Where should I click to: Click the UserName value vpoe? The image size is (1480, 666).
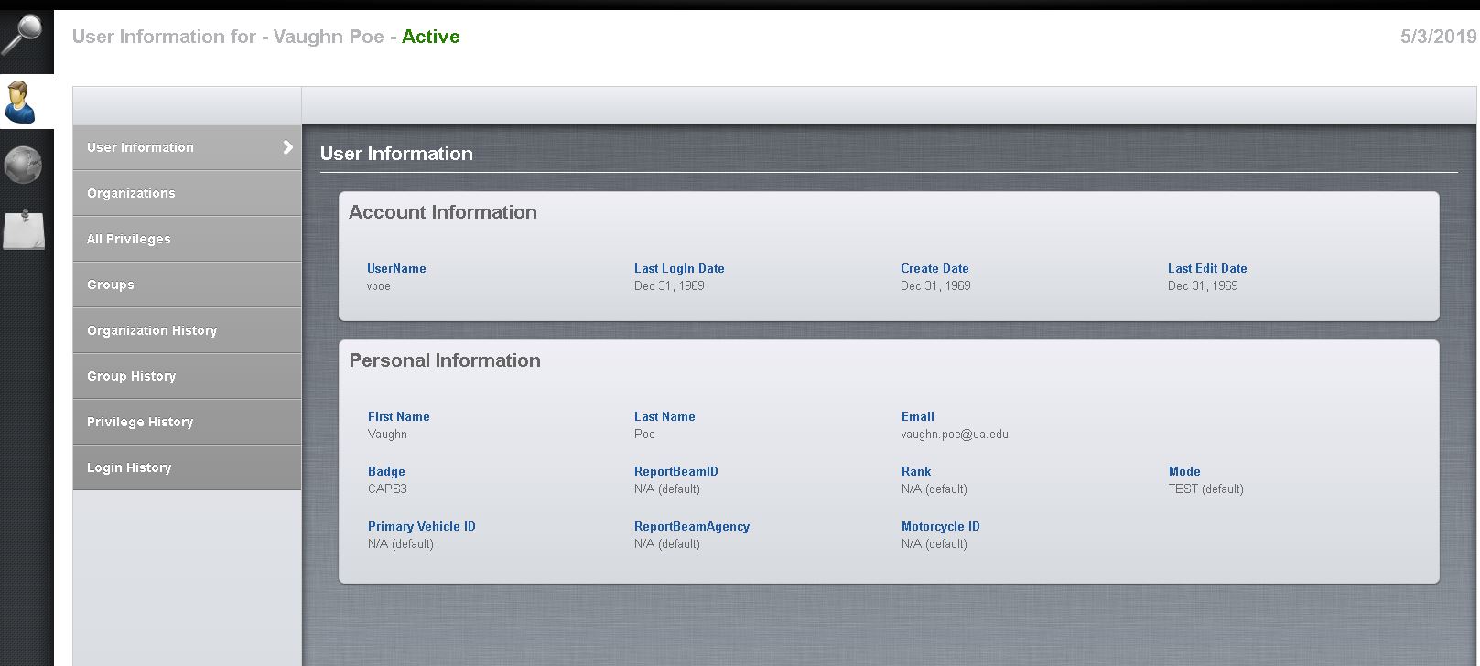click(379, 286)
